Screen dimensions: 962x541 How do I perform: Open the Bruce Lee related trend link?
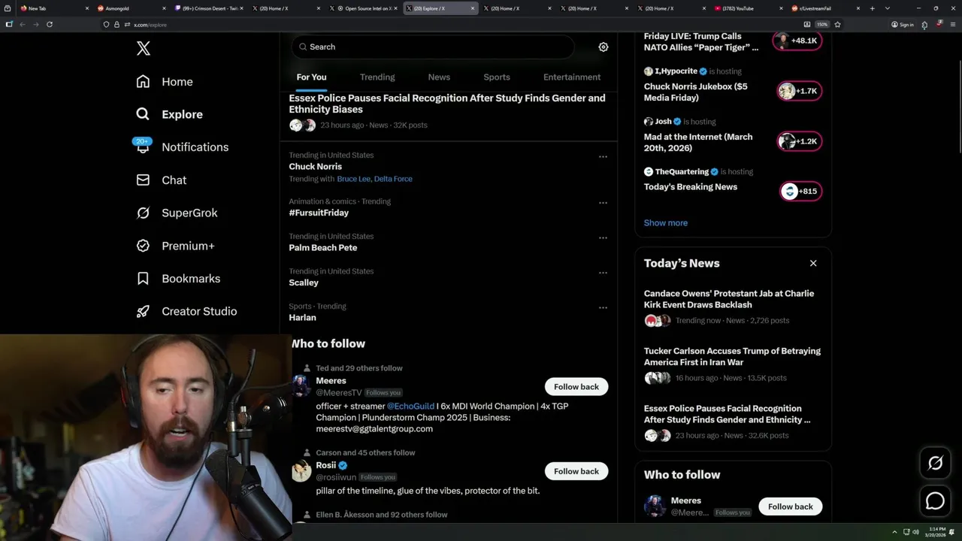pos(353,179)
